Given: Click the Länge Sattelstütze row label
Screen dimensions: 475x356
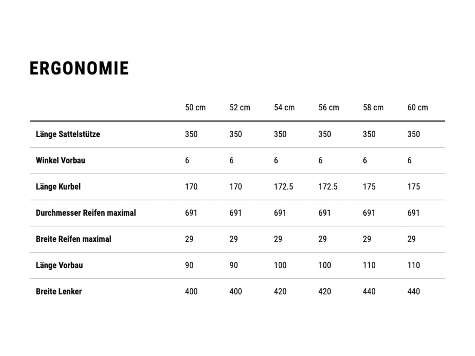Looking at the screenshot, I should click(x=68, y=134).
